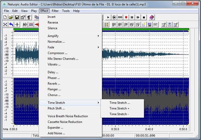Screen dimensions: 201x140
Task: Select the Silence effect
Action: pos(70,28)
